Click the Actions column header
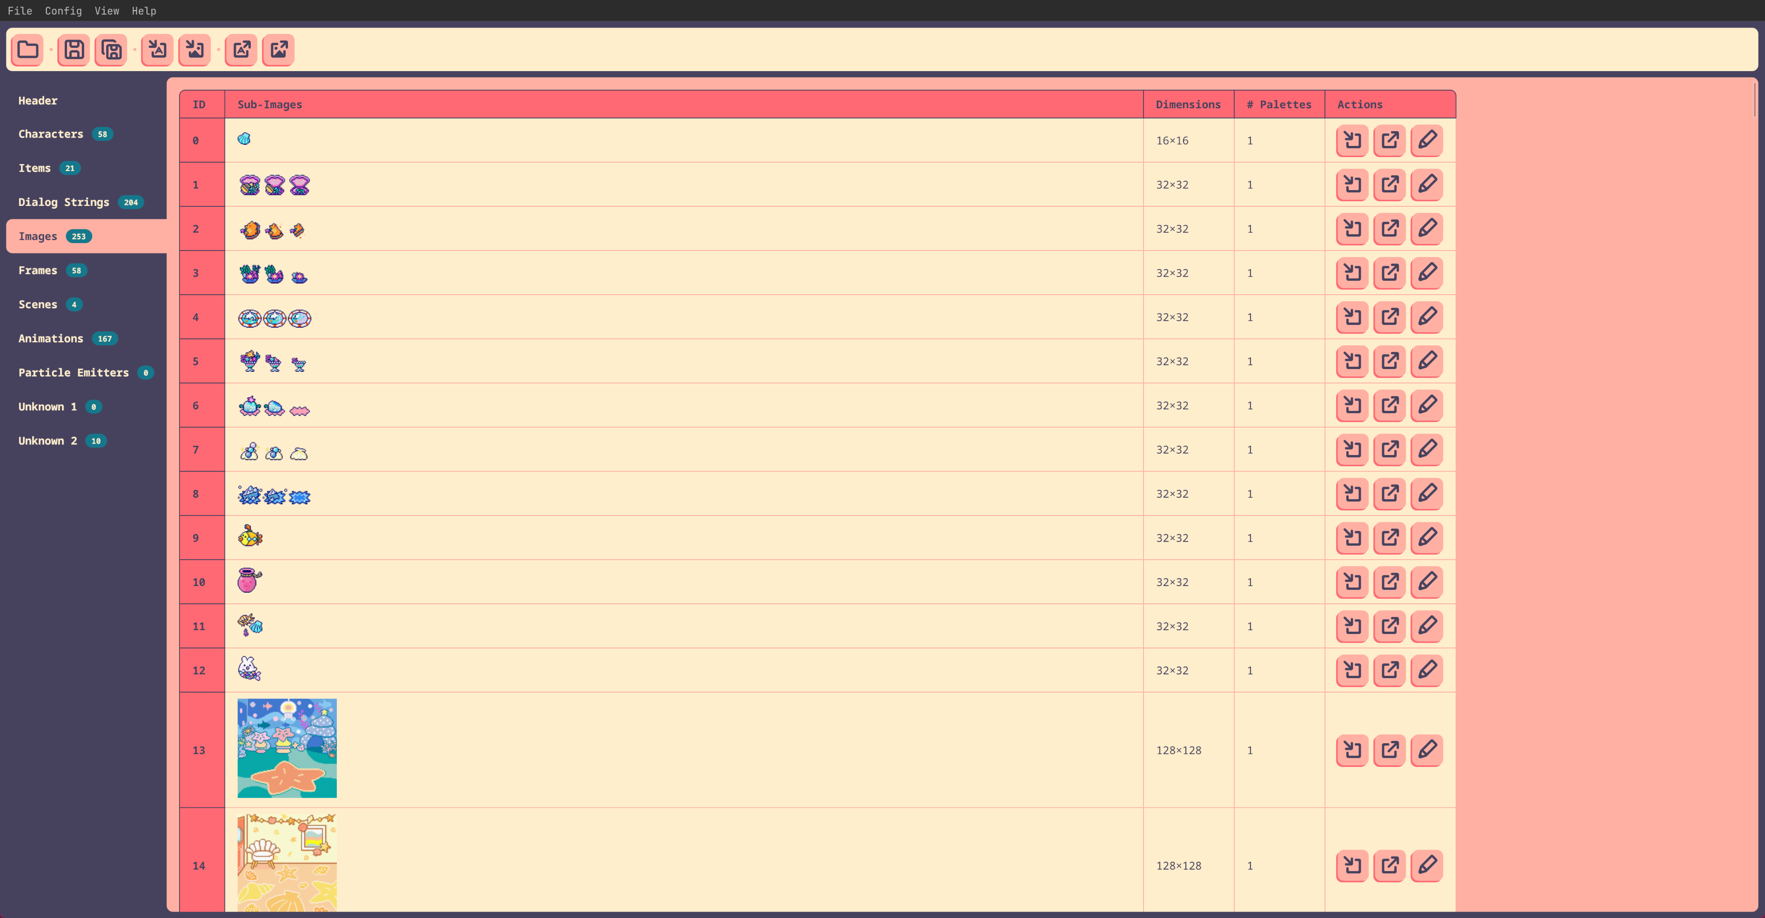The height and width of the screenshot is (918, 1765). [x=1390, y=105]
